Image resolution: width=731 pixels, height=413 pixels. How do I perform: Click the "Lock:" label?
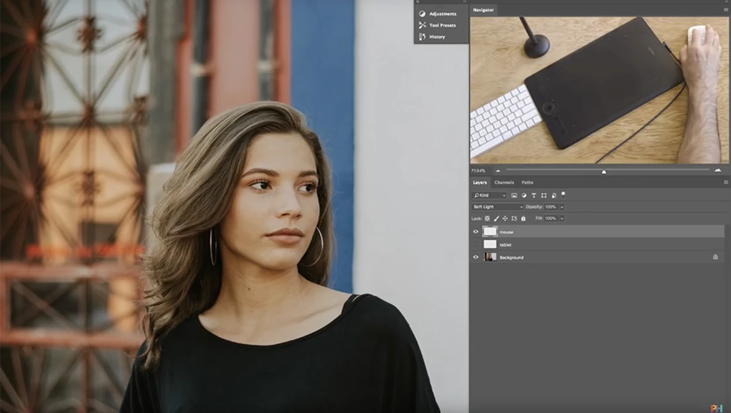476,218
